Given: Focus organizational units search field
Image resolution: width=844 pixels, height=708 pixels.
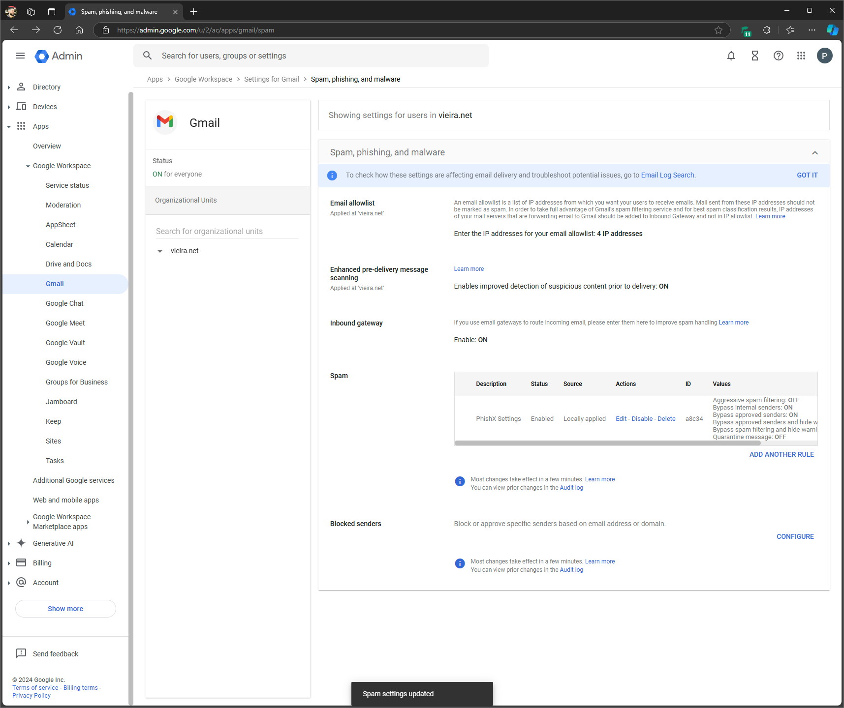Looking at the screenshot, I should click(227, 231).
